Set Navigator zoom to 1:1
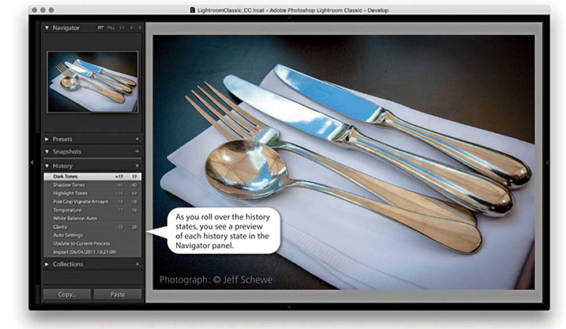Viewport: 566px width, 329px height. (122, 28)
